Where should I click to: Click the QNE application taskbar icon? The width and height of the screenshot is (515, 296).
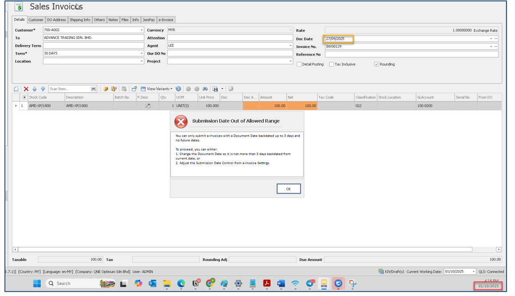(324, 284)
